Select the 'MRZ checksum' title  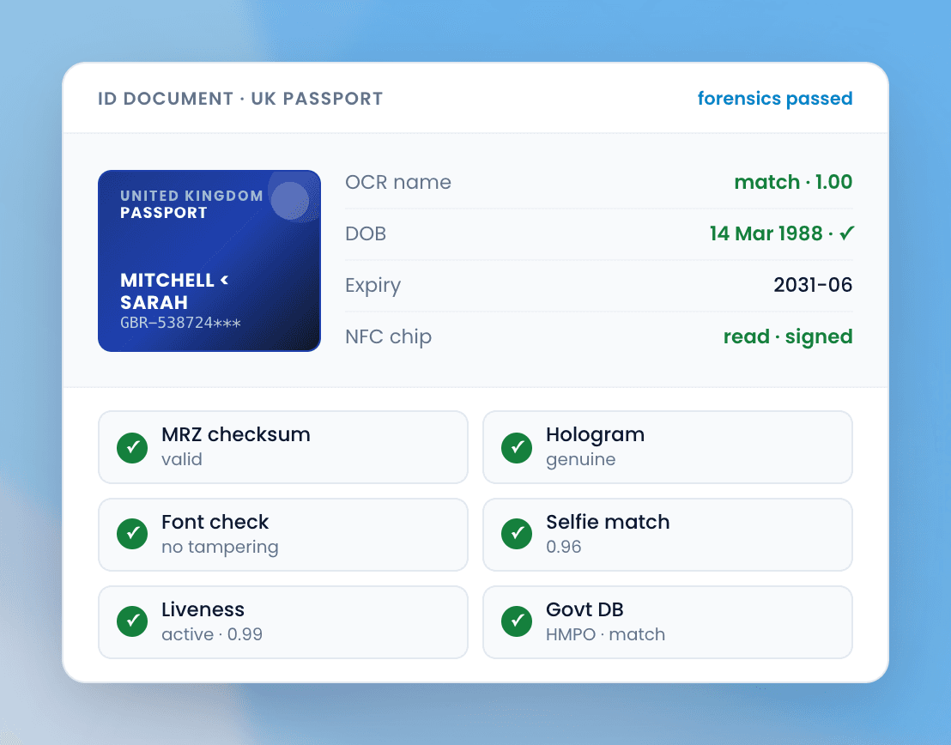(236, 434)
